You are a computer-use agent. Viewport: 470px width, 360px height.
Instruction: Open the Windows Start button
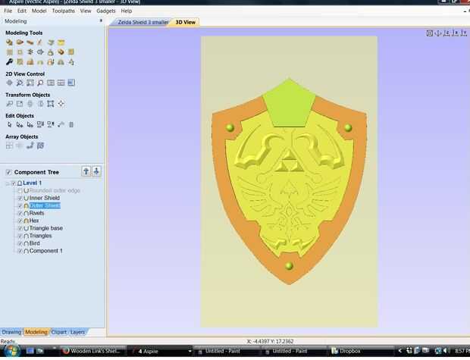(12, 351)
